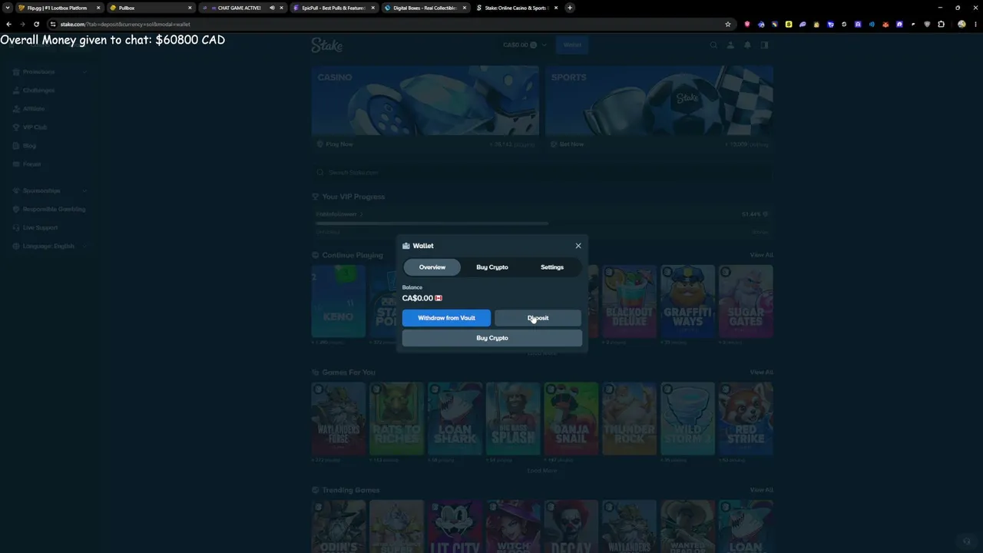This screenshot has height=553, width=983.
Task: Click the red shield extension icon
Action: pyautogui.click(x=747, y=24)
